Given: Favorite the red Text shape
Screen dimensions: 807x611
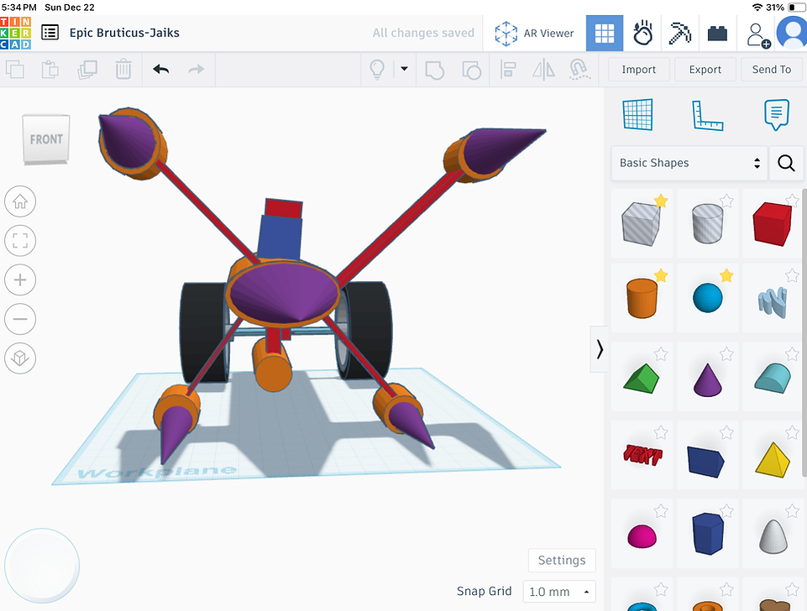Looking at the screenshot, I should [661, 432].
